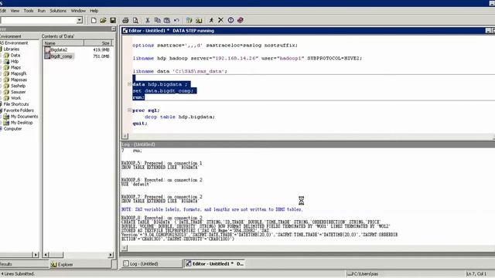This screenshot has height=278, width=495.
Task: Click the libname hdp hadoop code line
Action: [247, 59]
